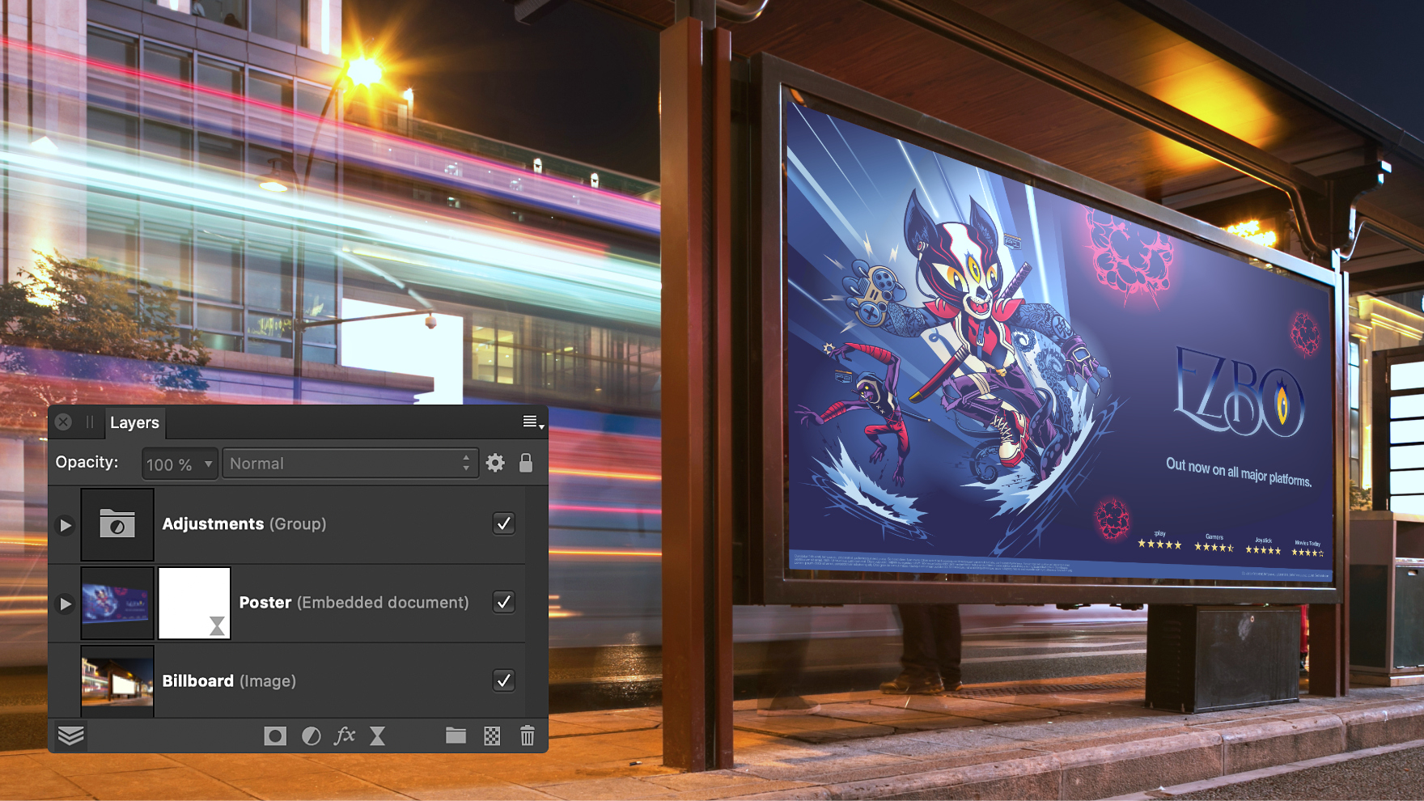Click the lock layer padlock icon
The height and width of the screenshot is (801, 1424).
click(526, 463)
